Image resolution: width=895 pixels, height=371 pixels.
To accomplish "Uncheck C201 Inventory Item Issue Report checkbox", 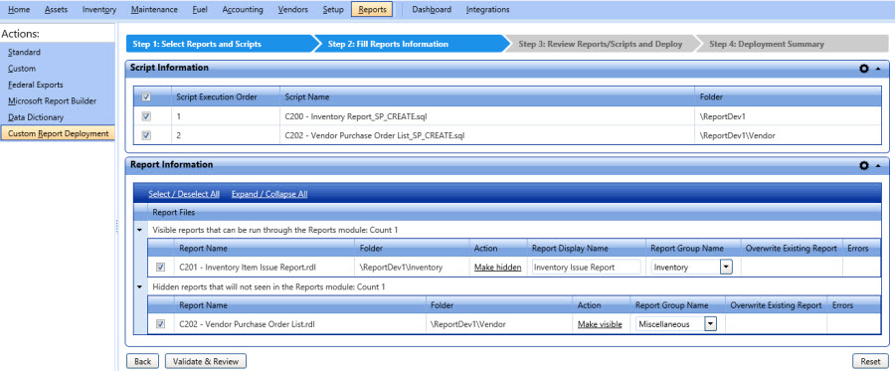I will (161, 268).
